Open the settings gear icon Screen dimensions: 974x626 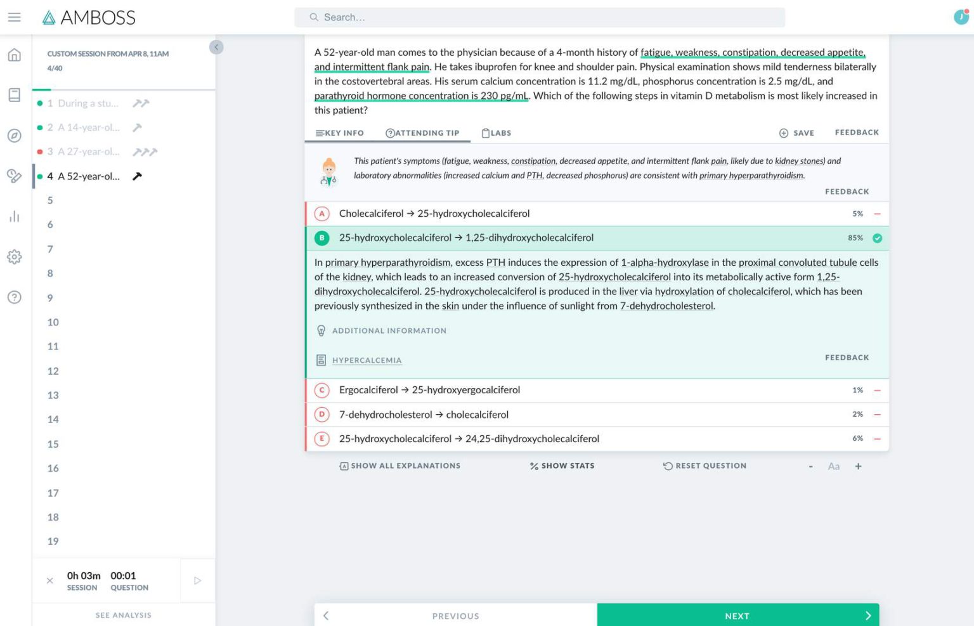tap(14, 257)
